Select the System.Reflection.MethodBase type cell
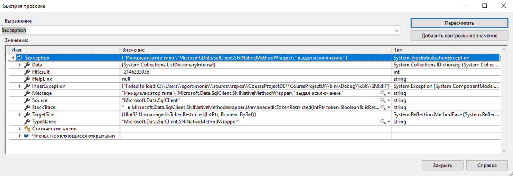 (x=446, y=114)
